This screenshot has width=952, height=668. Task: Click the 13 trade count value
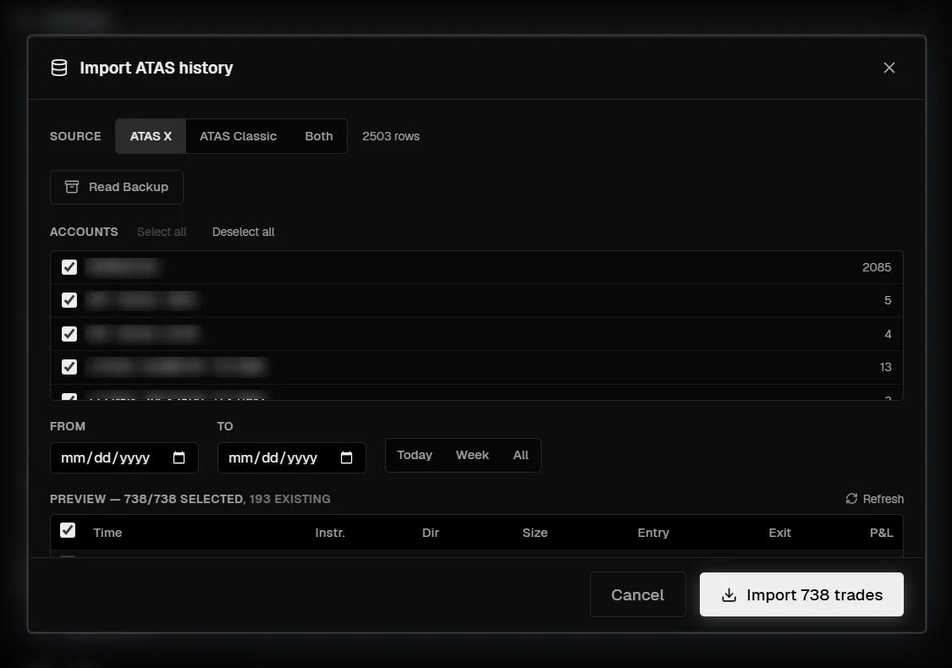pos(885,366)
